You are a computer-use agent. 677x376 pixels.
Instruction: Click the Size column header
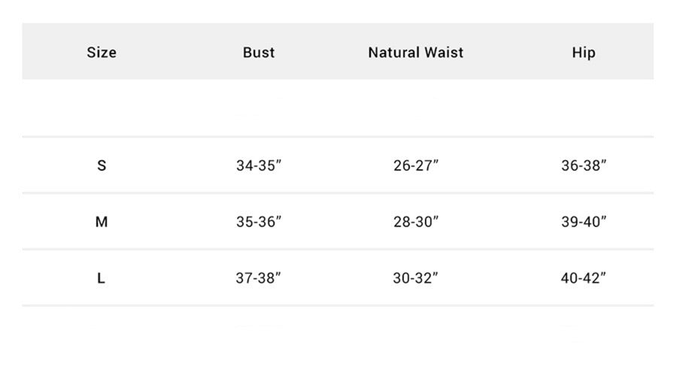pos(102,52)
